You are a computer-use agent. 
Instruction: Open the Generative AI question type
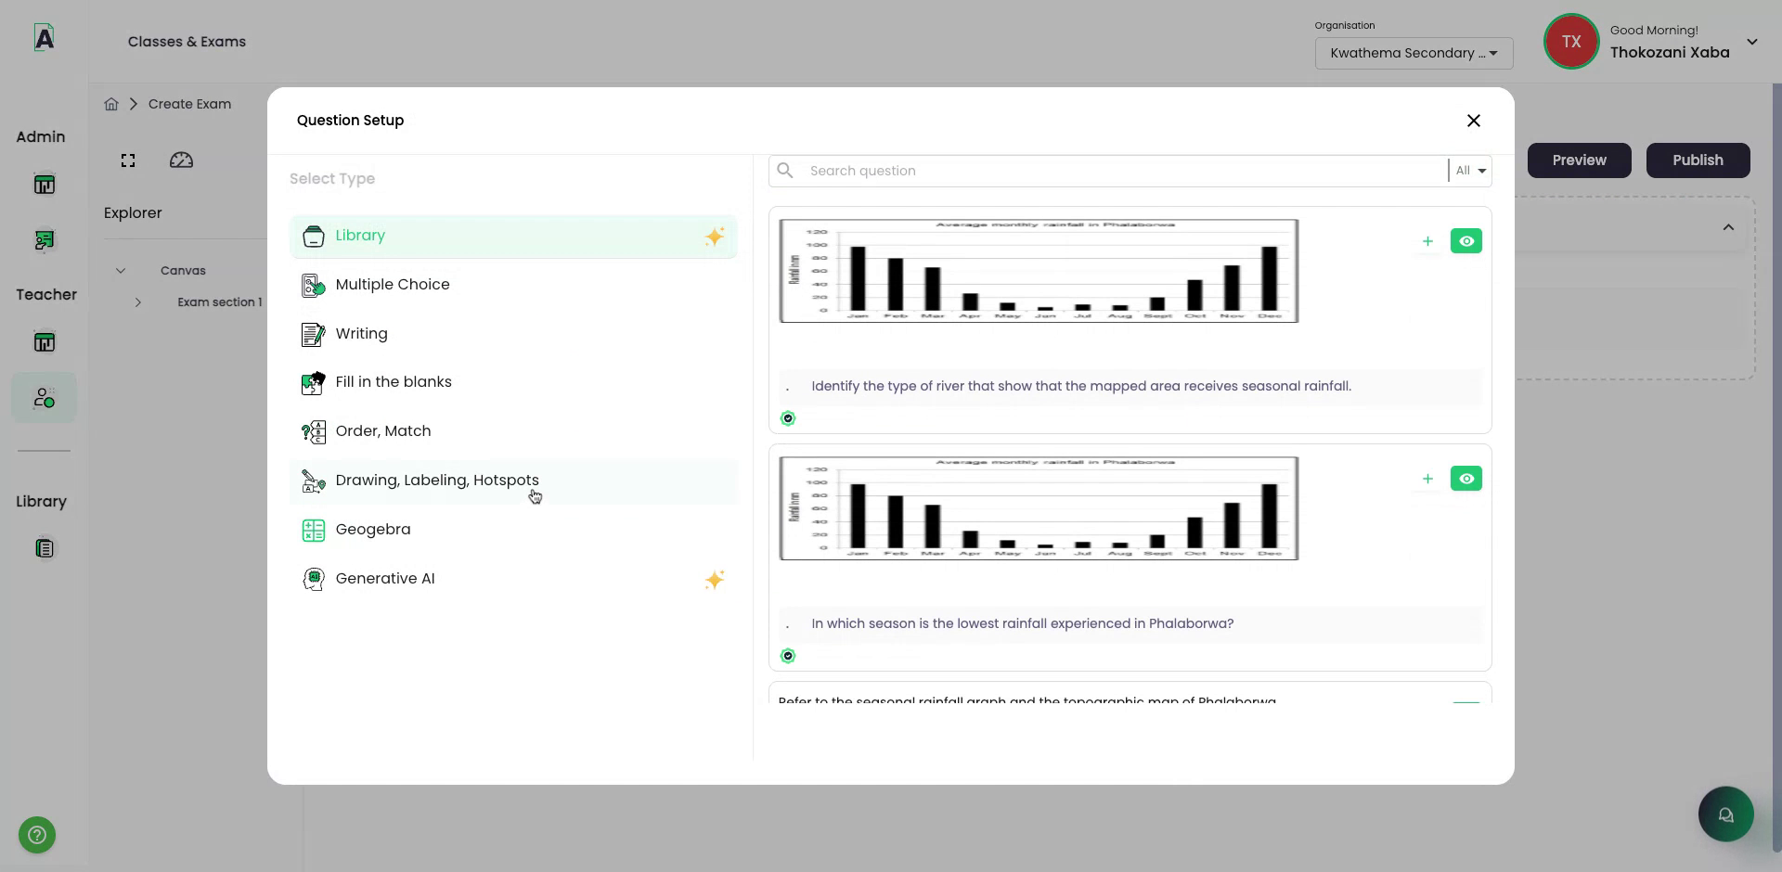[384, 579]
